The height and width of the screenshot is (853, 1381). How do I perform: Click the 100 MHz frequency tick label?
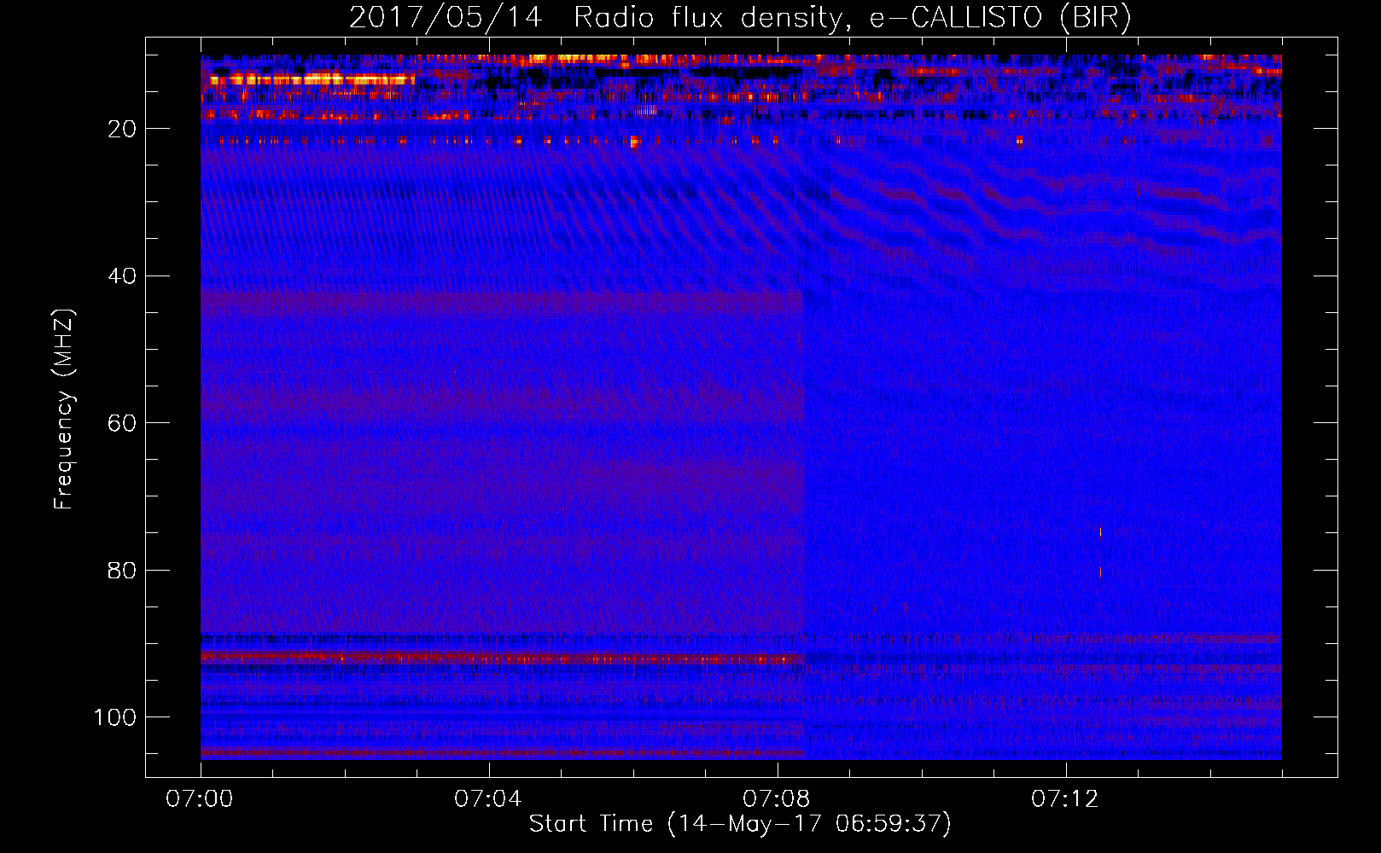pos(115,717)
